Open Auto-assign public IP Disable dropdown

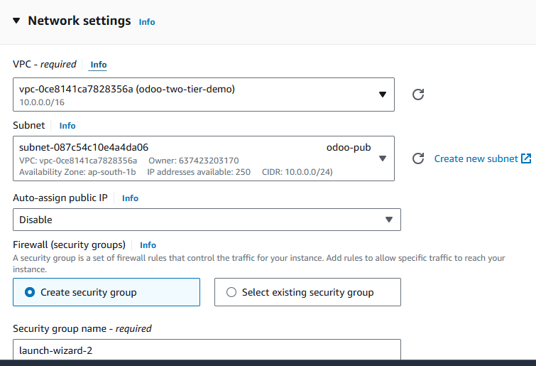point(207,220)
